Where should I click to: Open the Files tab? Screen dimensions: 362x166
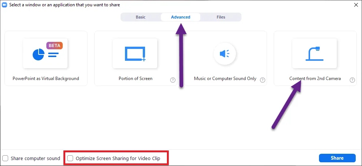221,17
